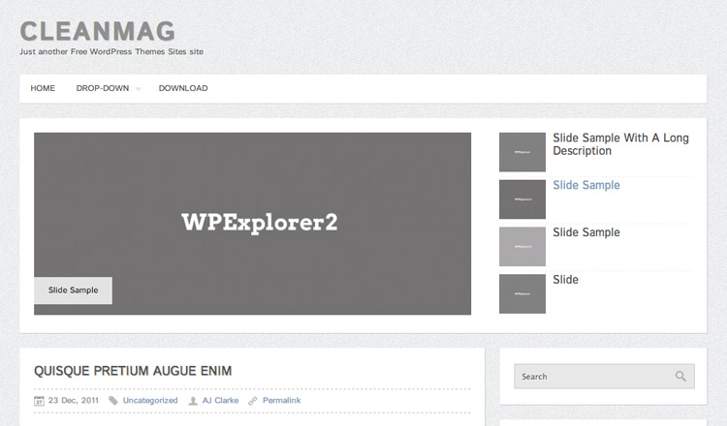Open the AJ Clarke author link
727x426 pixels.
click(220, 400)
